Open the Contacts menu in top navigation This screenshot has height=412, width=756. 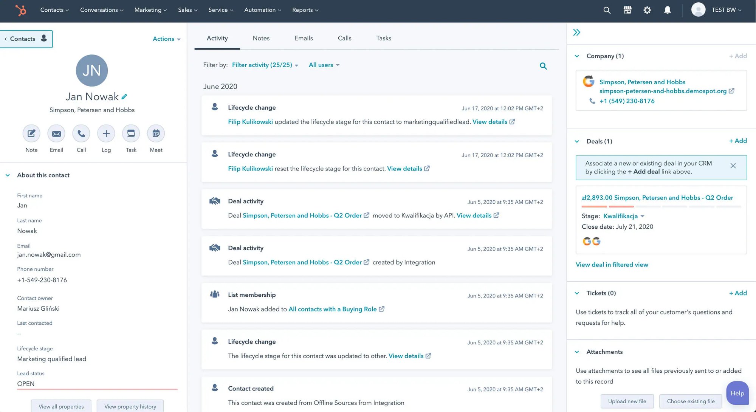tap(54, 10)
